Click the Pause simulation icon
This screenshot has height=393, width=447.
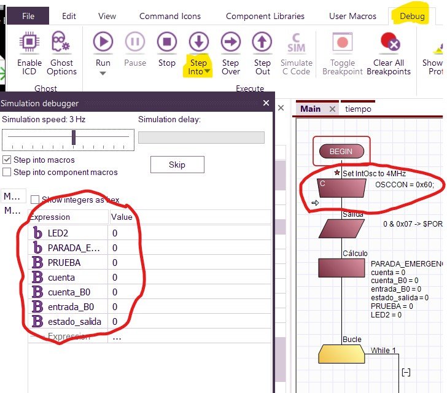coord(135,42)
